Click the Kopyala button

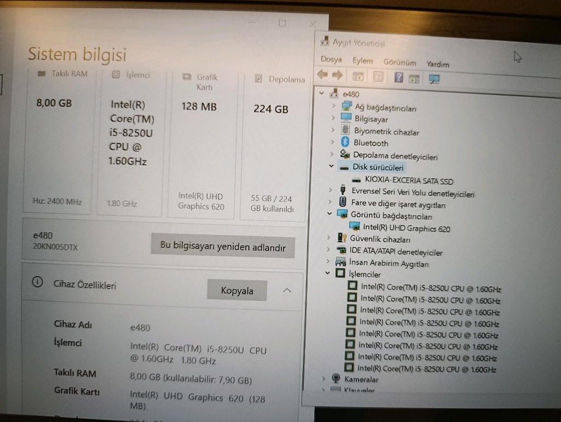(237, 290)
